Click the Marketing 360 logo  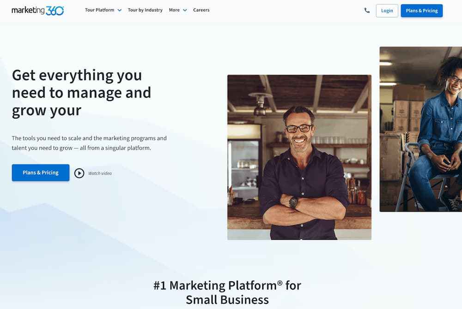pyautogui.click(x=37, y=11)
